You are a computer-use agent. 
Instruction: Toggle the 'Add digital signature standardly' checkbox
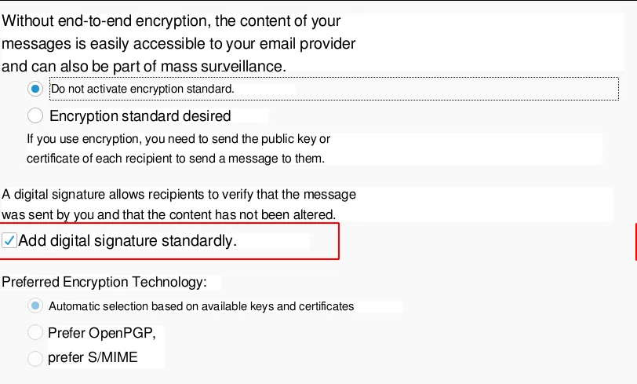9,241
